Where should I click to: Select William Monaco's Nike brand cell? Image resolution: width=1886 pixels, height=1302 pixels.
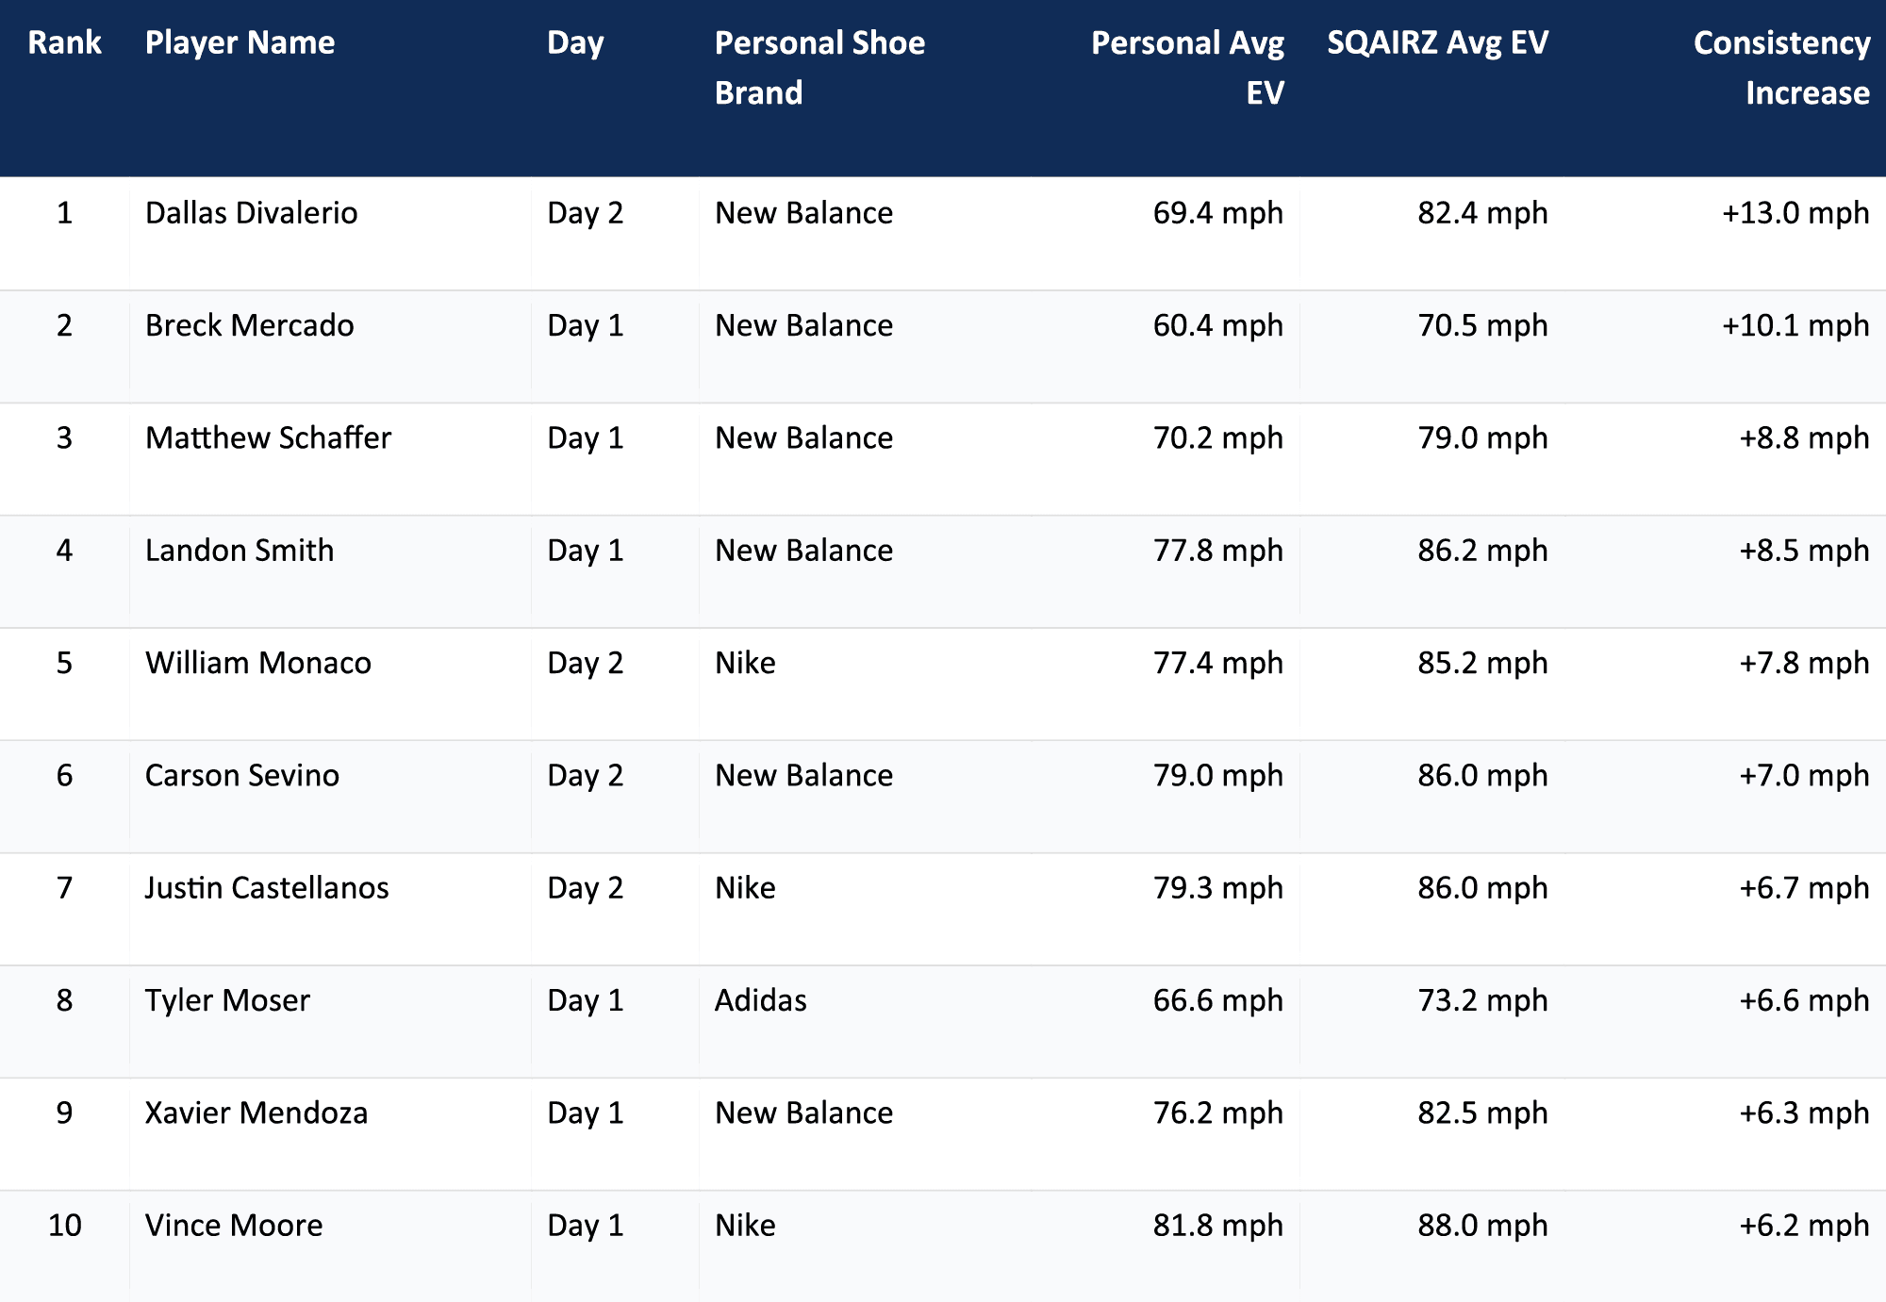coord(745,663)
